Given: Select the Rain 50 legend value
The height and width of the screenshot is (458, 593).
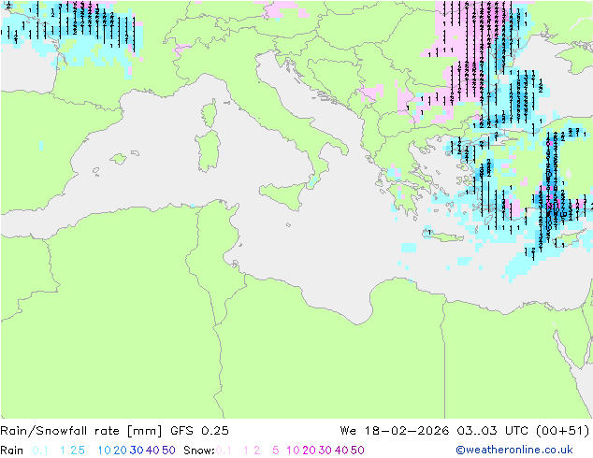Looking at the screenshot, I should pyautogui.click(x=168, y=451).
